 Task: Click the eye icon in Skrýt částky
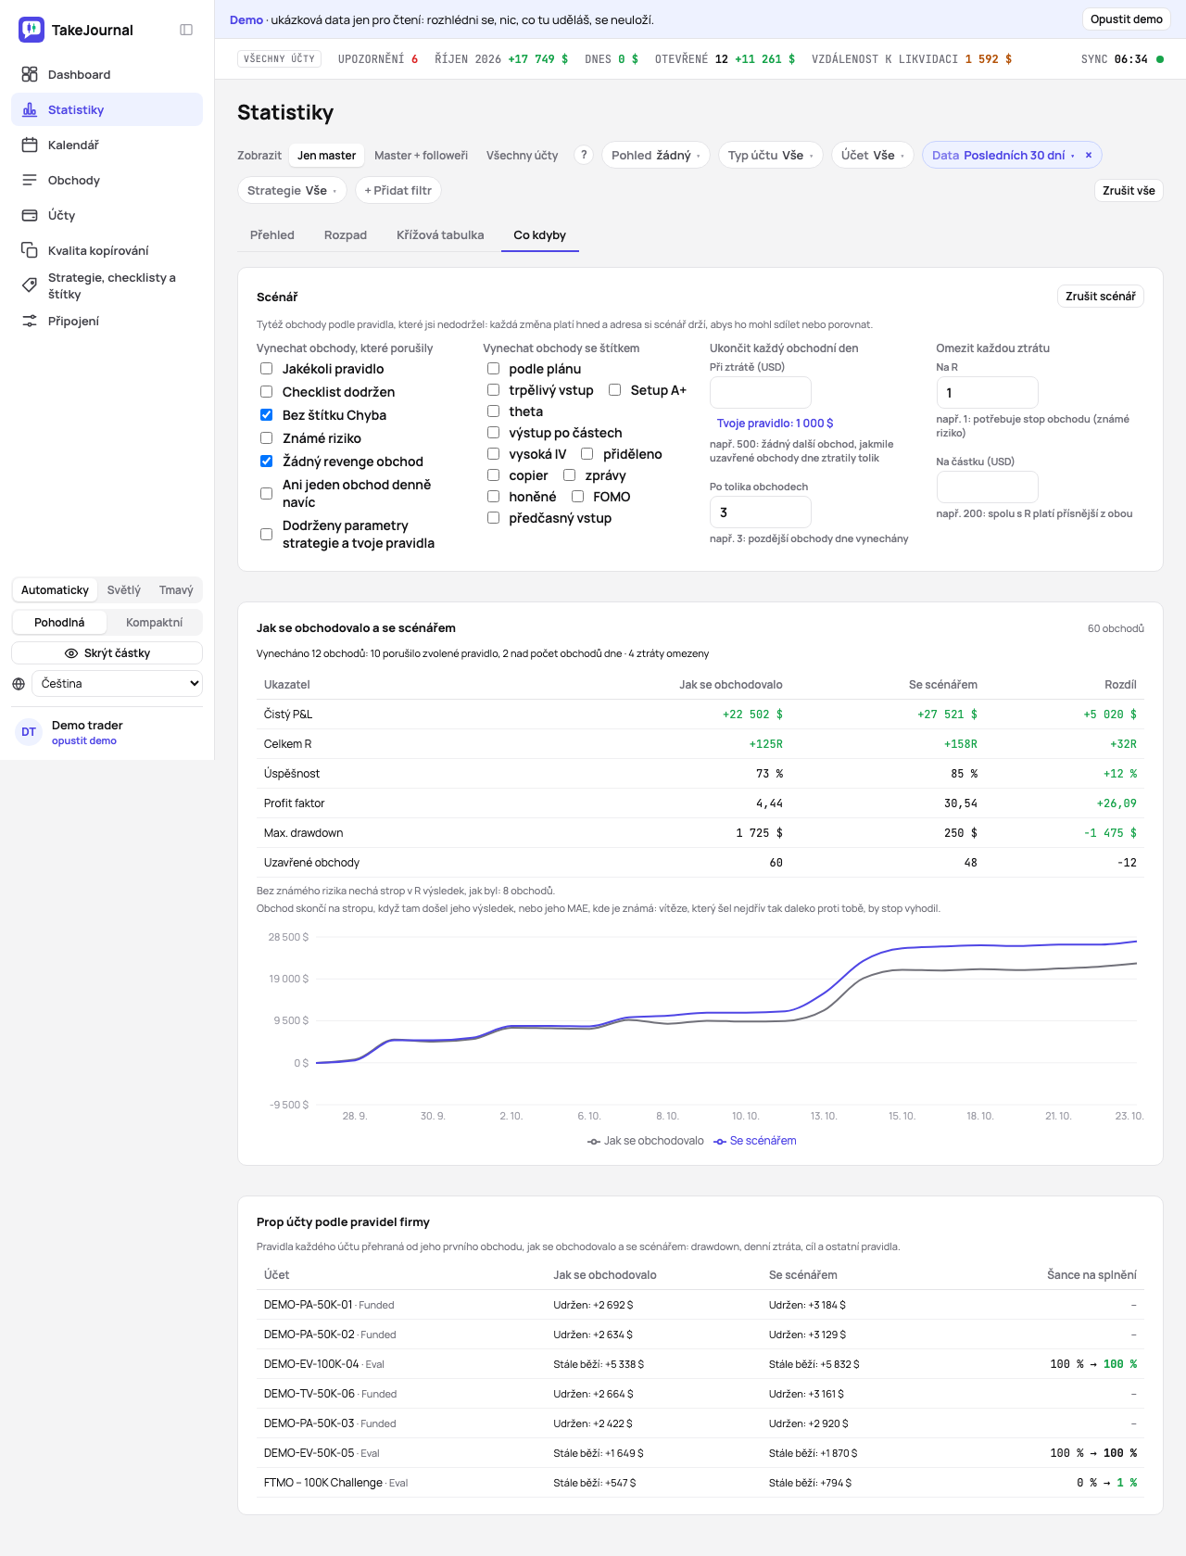pyautogui.click(x=71, y=653)
